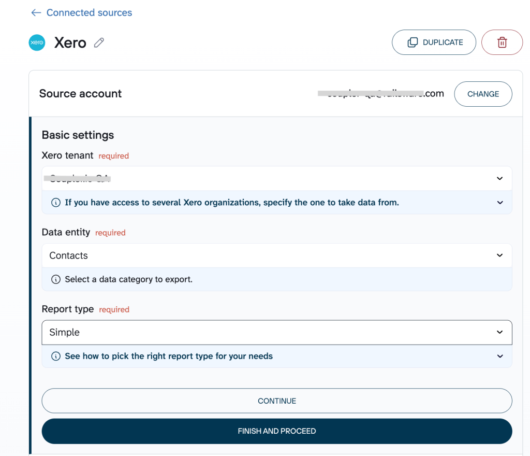
Task: Click the info icon next to 'Select a data category to export'
Action: click(x=55, y=279)
